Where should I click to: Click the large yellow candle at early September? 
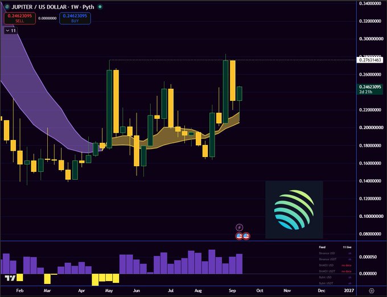233,80
